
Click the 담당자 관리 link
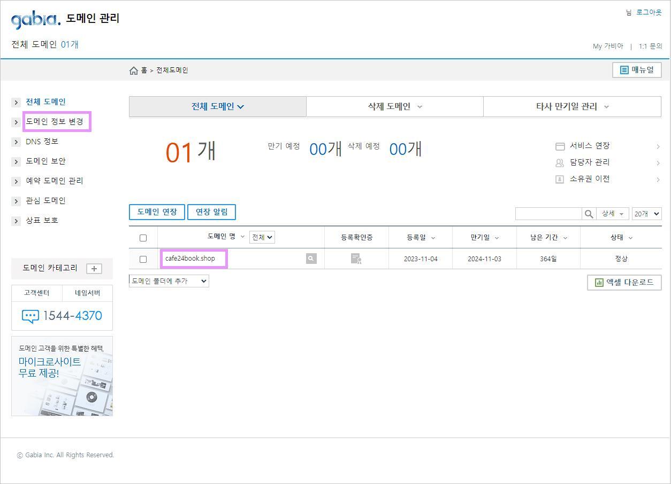point(589,162)
